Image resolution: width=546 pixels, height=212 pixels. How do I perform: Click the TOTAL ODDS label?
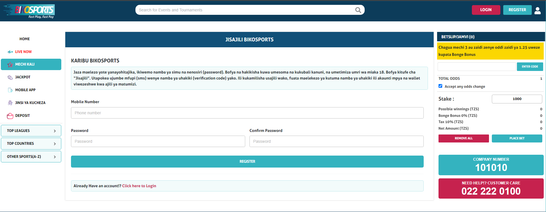(449, 79)
